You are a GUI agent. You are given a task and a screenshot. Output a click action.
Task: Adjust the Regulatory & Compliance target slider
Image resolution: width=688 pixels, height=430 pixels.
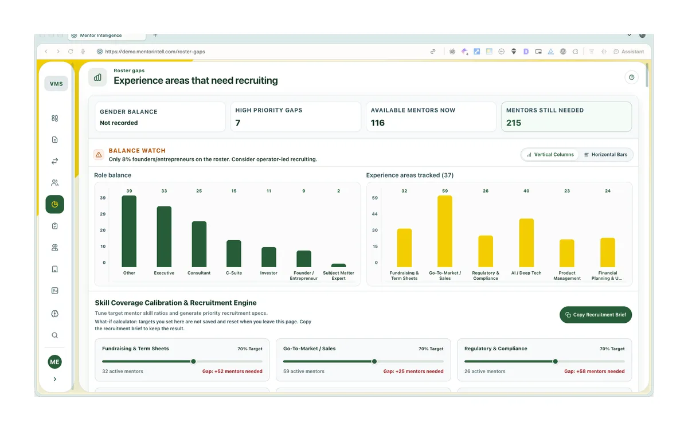pyautogui.click(x=555, y=361)
